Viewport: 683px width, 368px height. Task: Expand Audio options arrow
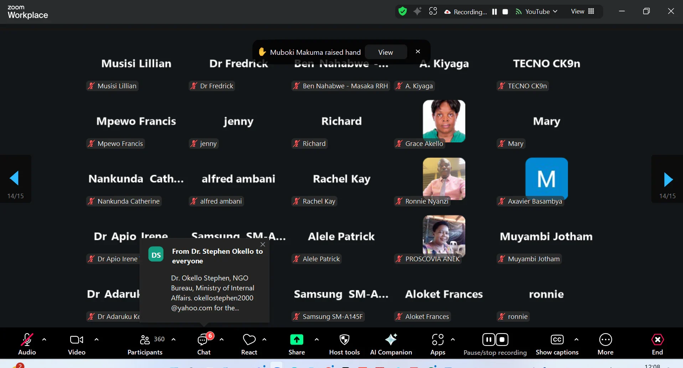tap(44, 340)
